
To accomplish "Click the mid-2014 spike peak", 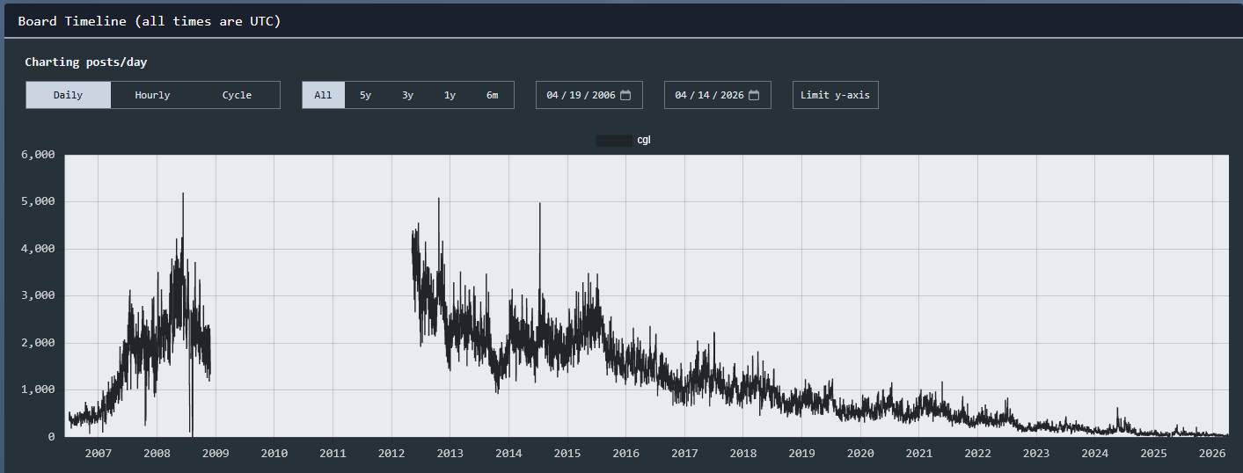I will [539, 204].
